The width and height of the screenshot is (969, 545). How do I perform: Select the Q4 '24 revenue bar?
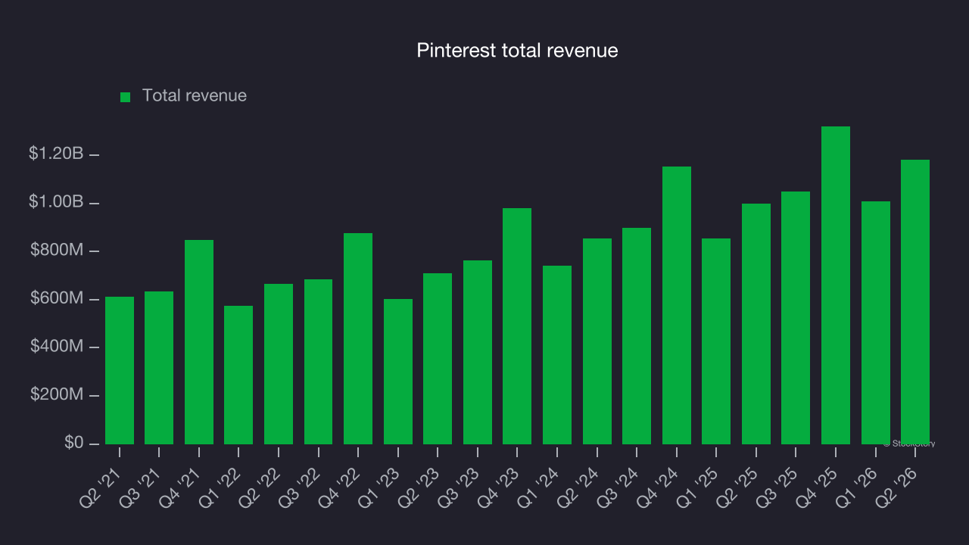677,305
